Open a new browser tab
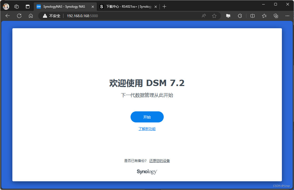Viewport: 294px width, 190px height. [165, 7]
